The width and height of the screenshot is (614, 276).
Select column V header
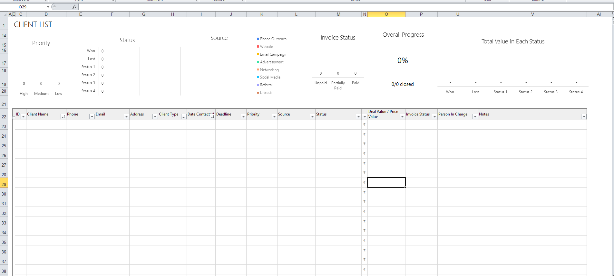[x=532, y=14]
